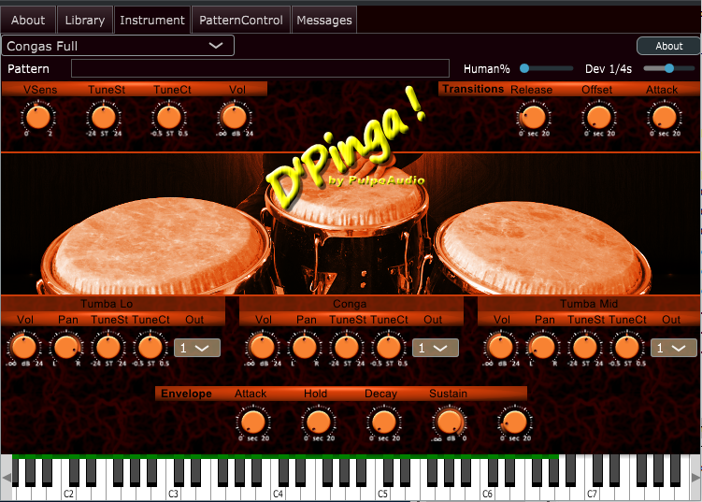Click the Conga TuneSt knob

coord(347,347)
